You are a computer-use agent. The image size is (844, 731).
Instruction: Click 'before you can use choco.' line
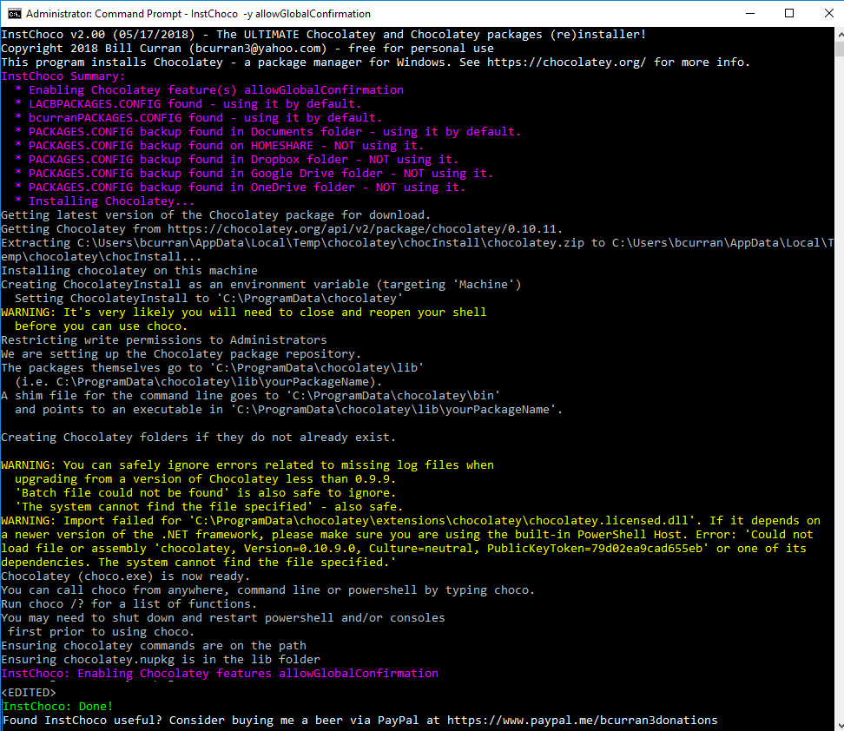pos(102,326)
